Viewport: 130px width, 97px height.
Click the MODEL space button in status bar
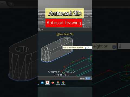point(82,78)
